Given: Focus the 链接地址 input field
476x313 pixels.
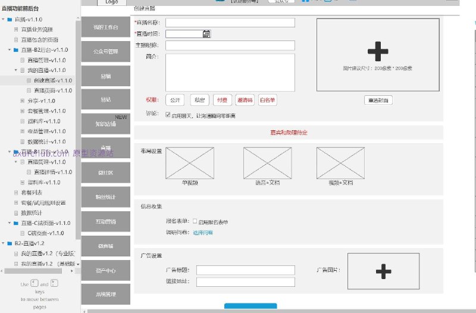Looking at the screenshot, I should (x=246, y=282).
